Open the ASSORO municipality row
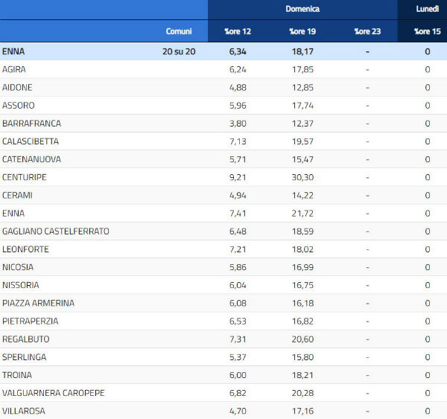The image size is (447, 419). tap(223, 106)
